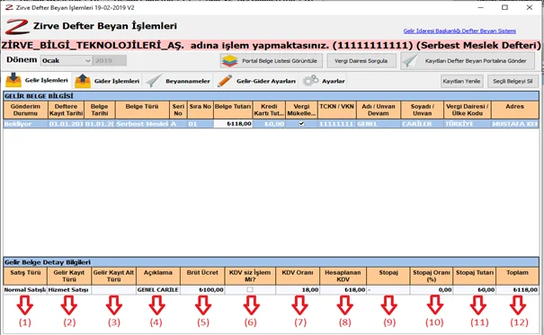This screenshot has height=335, width=544.
Task: Click the TCKN / VKN column header
Action: click(x=336, y=110)
